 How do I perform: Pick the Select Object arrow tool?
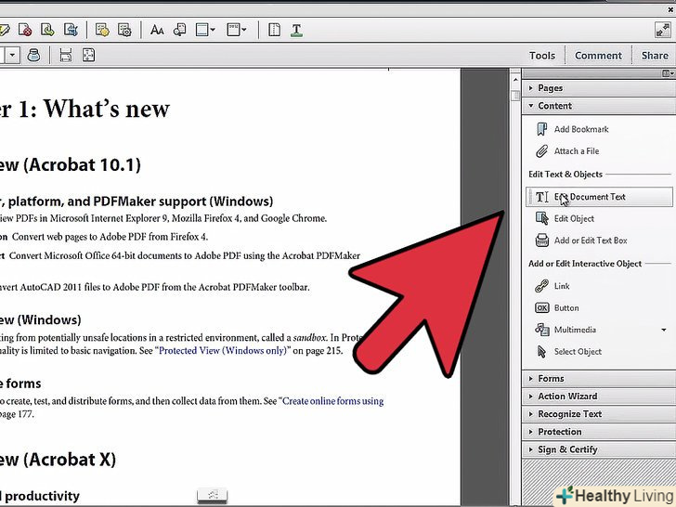pyautogui.click(x=578, y=352)
